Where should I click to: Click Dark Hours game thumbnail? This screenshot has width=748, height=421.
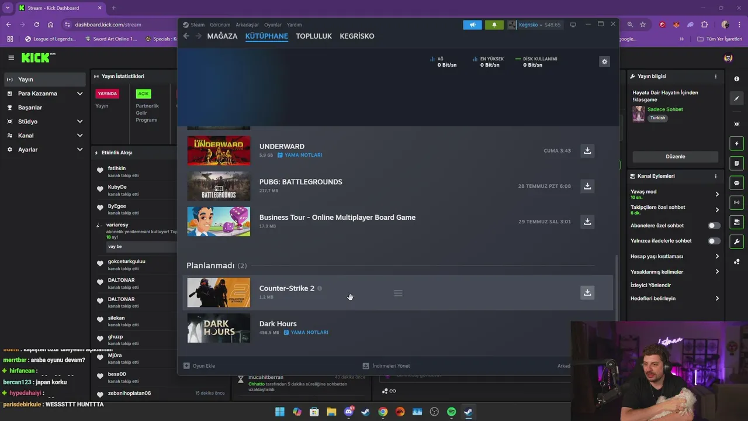pyautogui.click(x=219, y=328)
